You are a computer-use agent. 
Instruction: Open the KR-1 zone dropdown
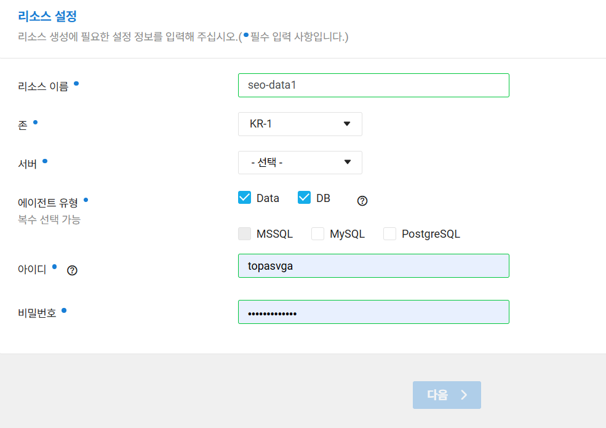[300, 124]
